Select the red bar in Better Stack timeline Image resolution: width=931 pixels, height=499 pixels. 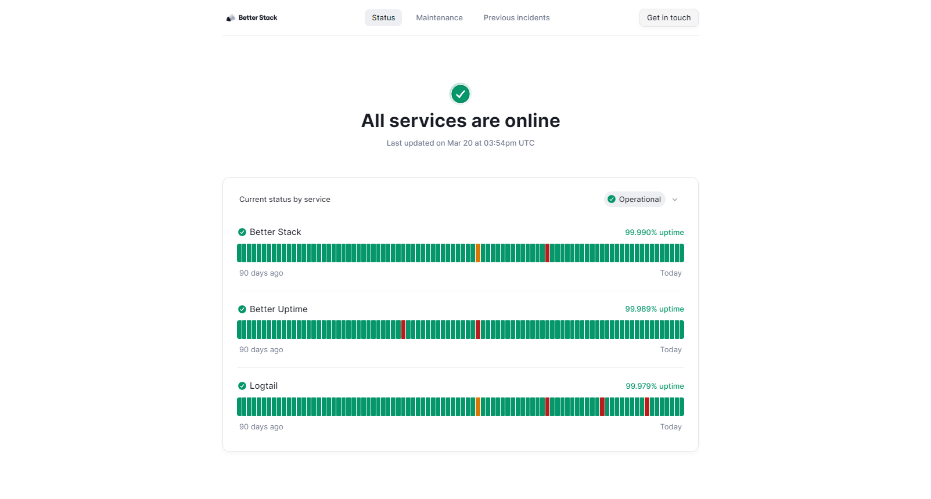548,253
